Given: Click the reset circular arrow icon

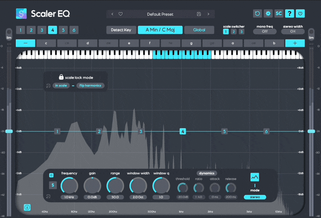Looking at the screenshot, I should coord(257,14).
